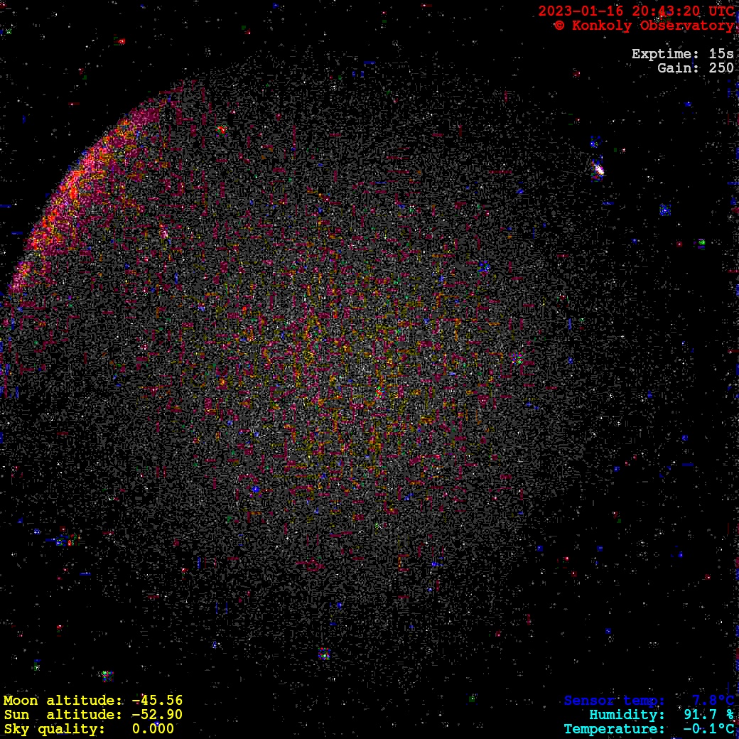The height and width of the screenshot is (739, 739).
Task: Select the Moon altitude value -45.56
Action: coord(157,701)
